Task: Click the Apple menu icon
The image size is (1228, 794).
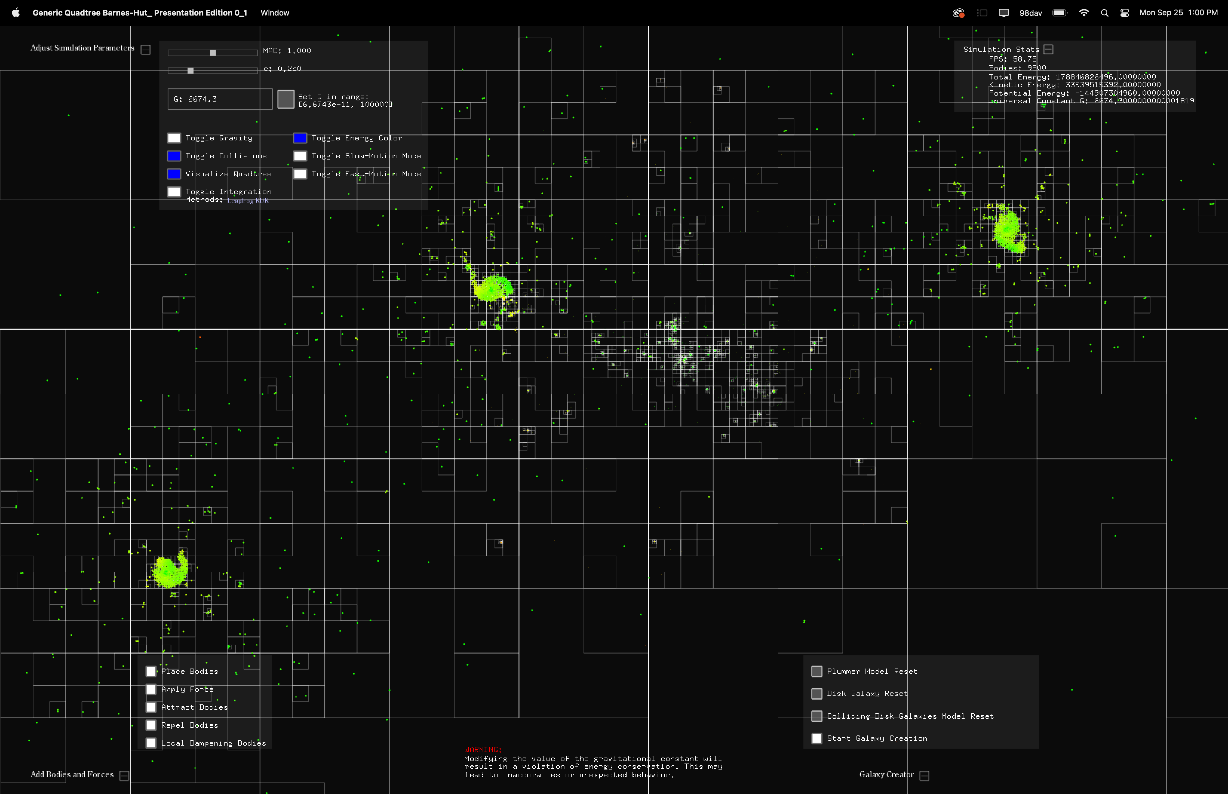Action: coord(16,12)
